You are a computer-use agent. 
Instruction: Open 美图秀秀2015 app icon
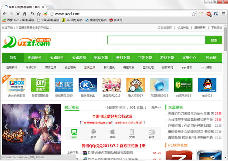(112, 85)
